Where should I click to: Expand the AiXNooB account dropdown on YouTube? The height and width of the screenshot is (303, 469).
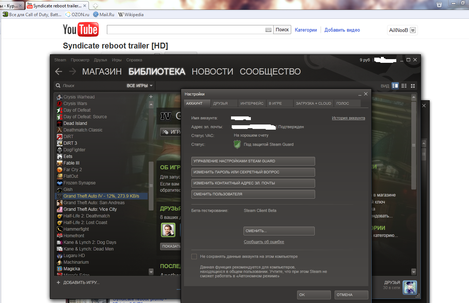[x=413, y=30]
